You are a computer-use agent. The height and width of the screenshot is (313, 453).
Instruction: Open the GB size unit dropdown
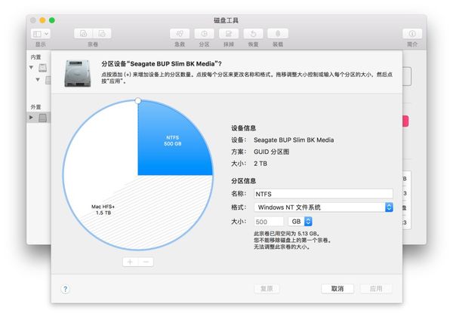click(x=300, y=222)
